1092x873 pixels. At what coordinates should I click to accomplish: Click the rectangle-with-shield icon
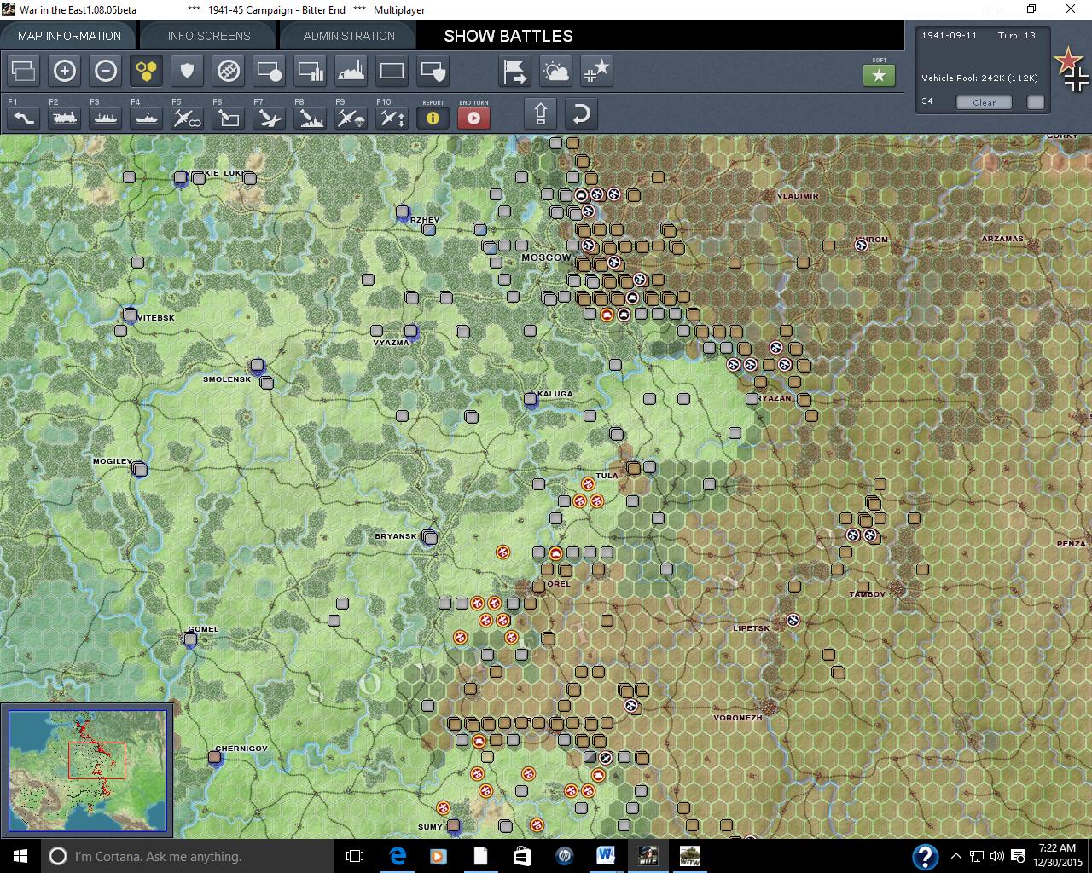point(433,71)
